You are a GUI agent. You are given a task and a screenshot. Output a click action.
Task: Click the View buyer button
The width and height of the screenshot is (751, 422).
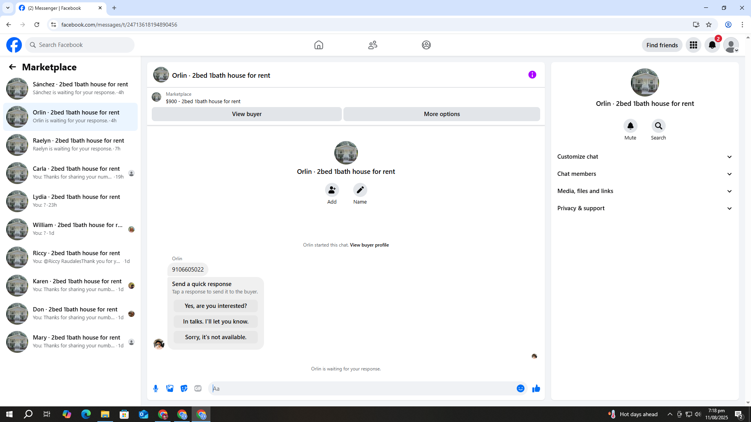coord(246,114)
